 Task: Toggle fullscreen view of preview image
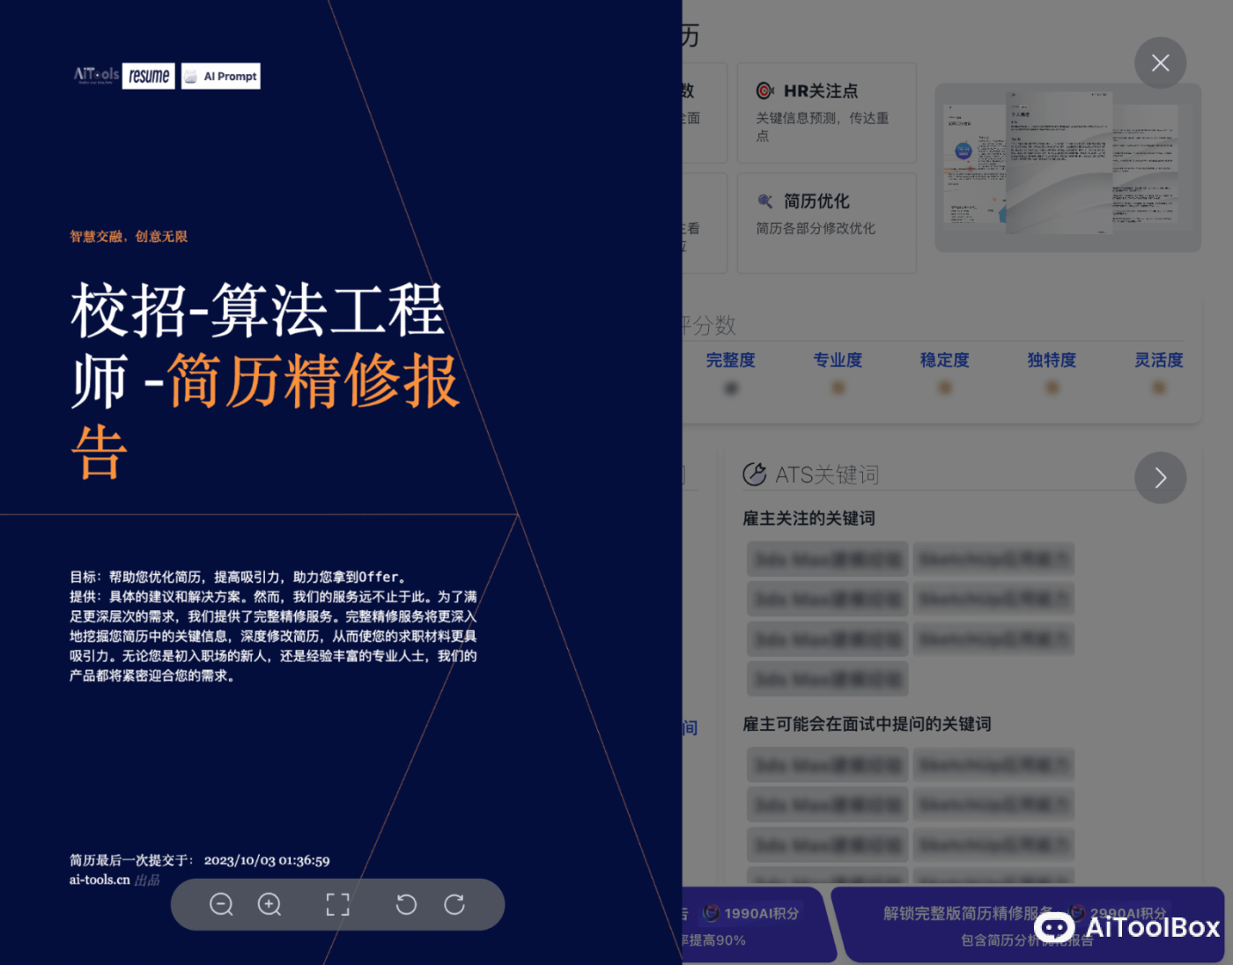tap(337, 904)
